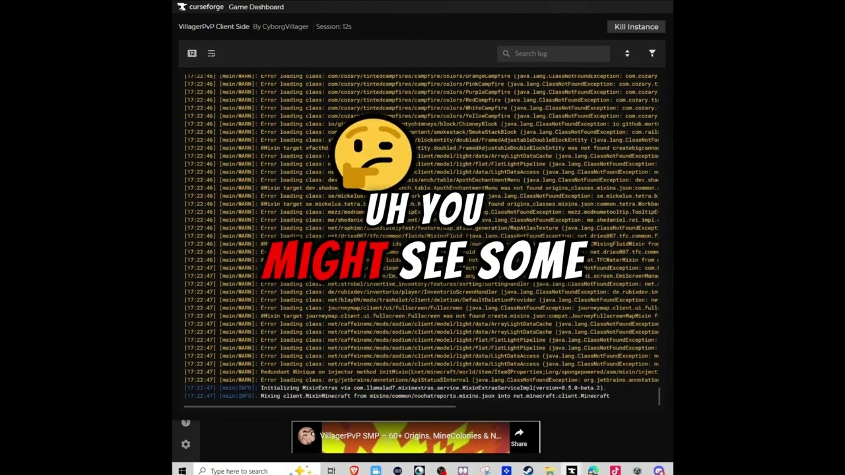Screen dimensions: 845x475
Task: Toggle word wrap icon in log toolbar
Action: 211,53
